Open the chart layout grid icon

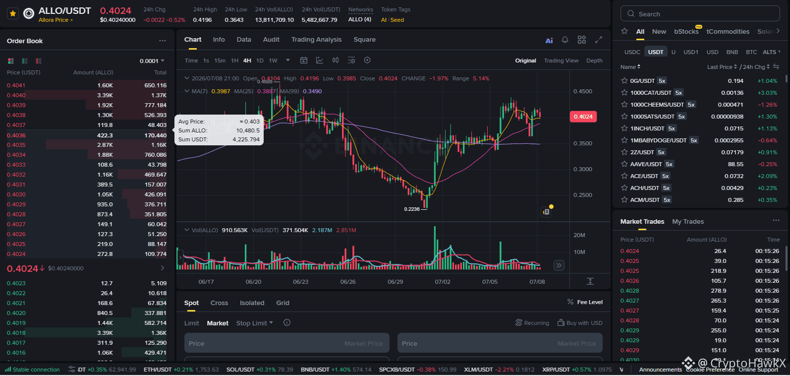click(x=582, y=40)
